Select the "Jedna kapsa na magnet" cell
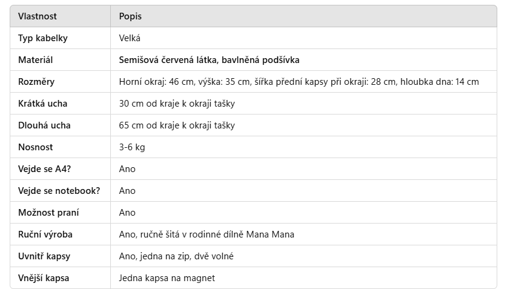The width and height of the screenshot is (510, 289). [x=167, y=278]
